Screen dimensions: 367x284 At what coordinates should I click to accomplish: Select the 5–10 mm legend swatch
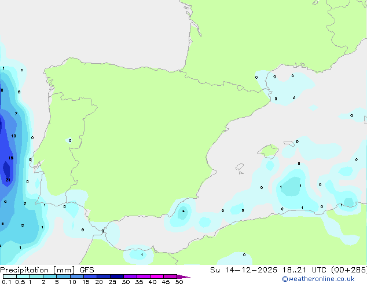(x=63, y=276)
